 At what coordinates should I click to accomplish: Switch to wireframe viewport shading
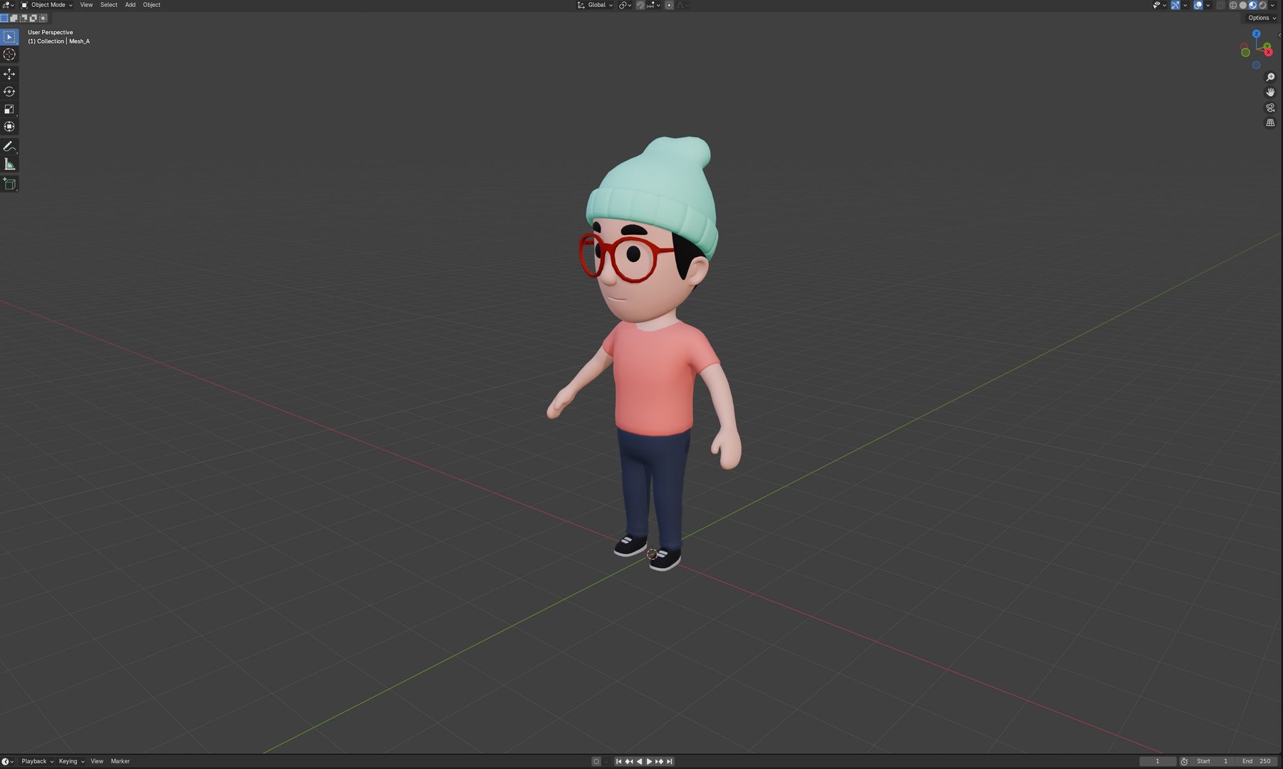coord(1233,5)
